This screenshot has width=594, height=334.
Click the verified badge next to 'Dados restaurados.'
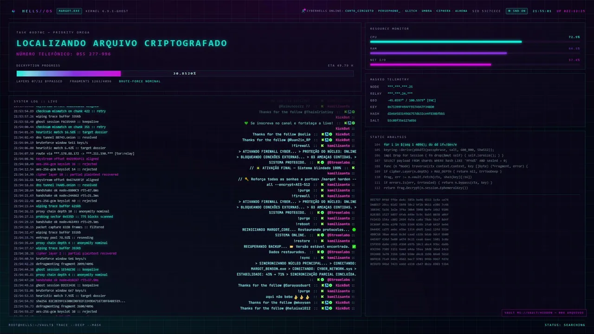(x=323, y=252)
